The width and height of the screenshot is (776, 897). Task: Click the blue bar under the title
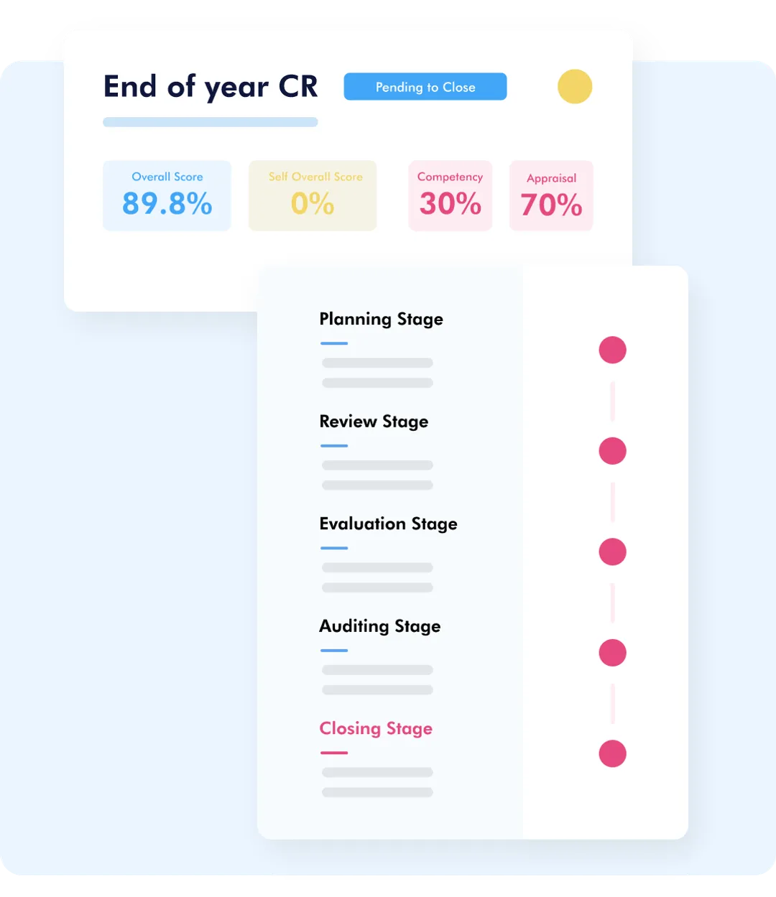[x=211, y=122]
